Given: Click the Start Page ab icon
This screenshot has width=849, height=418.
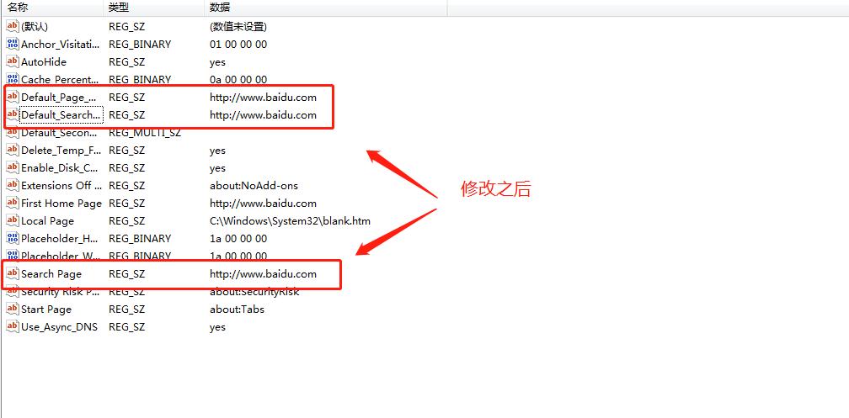Looking at the screenshot, I should (x=13, y=309).
